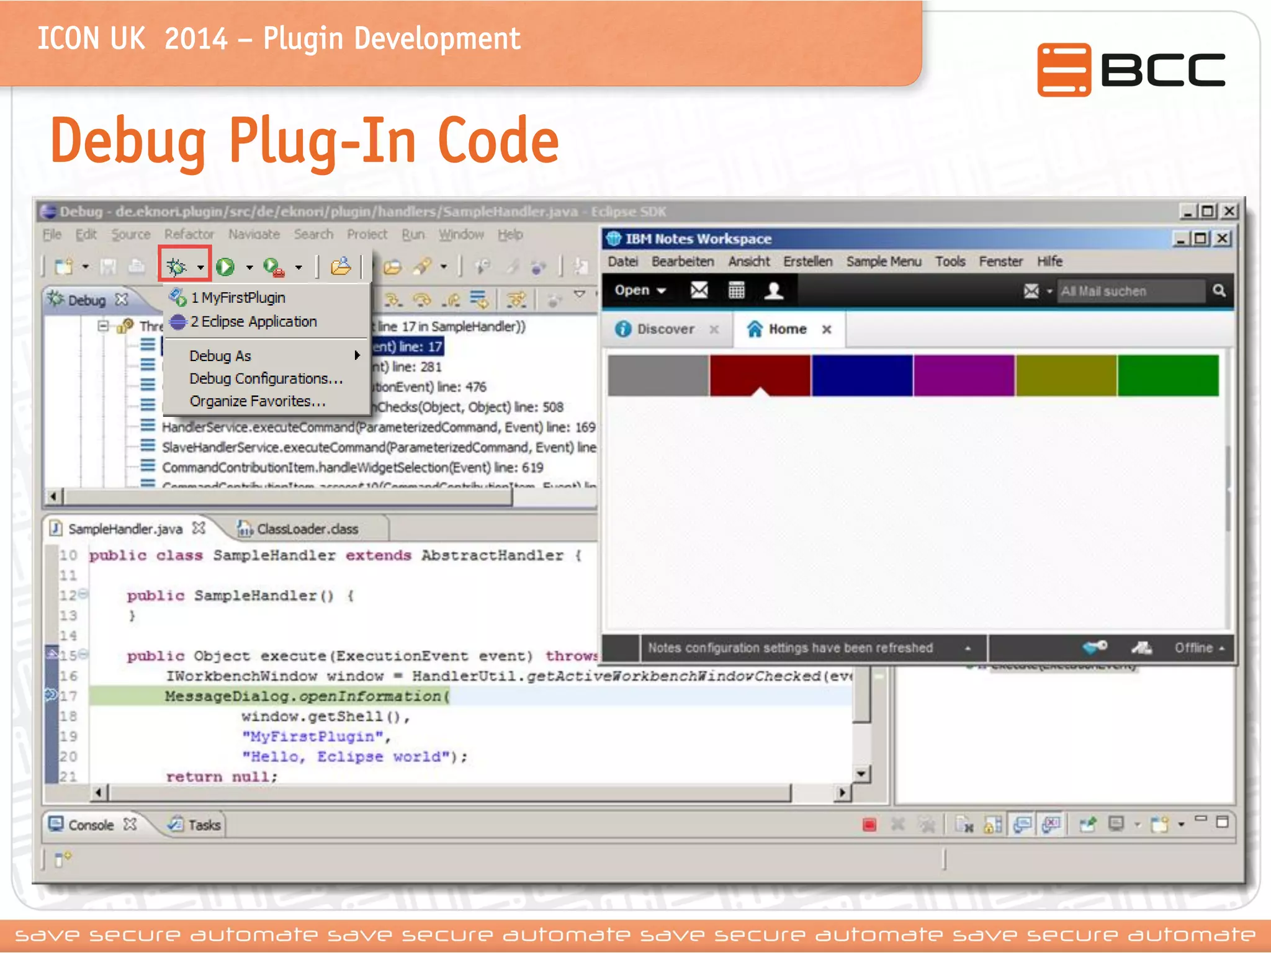Open the Refactor menu in Eclipse

click(x=189, y=235)
